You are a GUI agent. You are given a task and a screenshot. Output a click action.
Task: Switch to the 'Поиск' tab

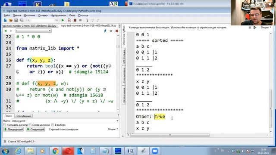pyautogui.click(x=8, y=116)
